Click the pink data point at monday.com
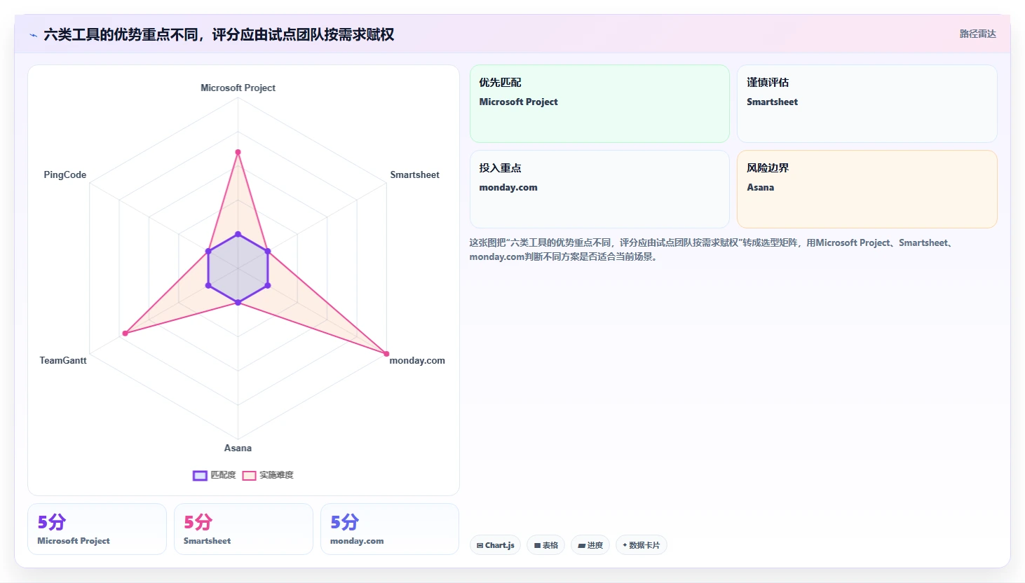This screenshot has height=583, width=1025. click(x=386, y=353)
